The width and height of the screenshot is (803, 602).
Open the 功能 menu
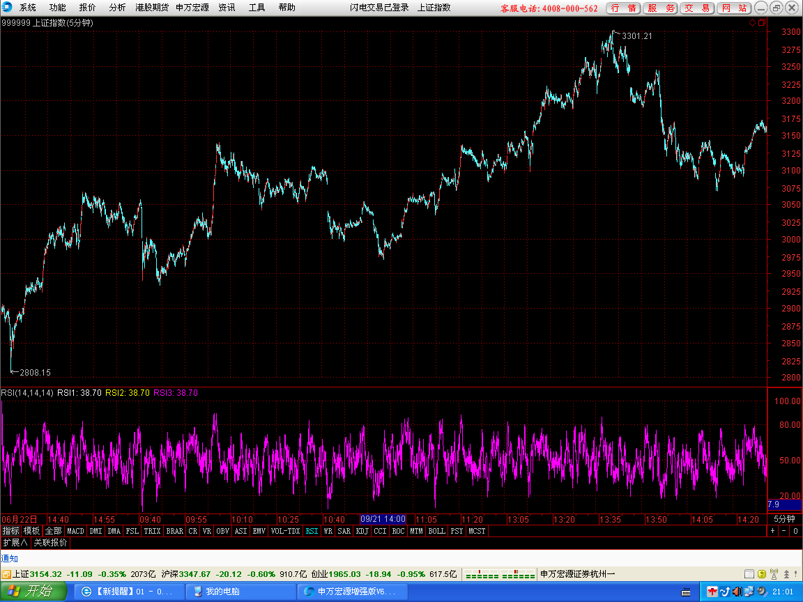(x=57, y=8)
